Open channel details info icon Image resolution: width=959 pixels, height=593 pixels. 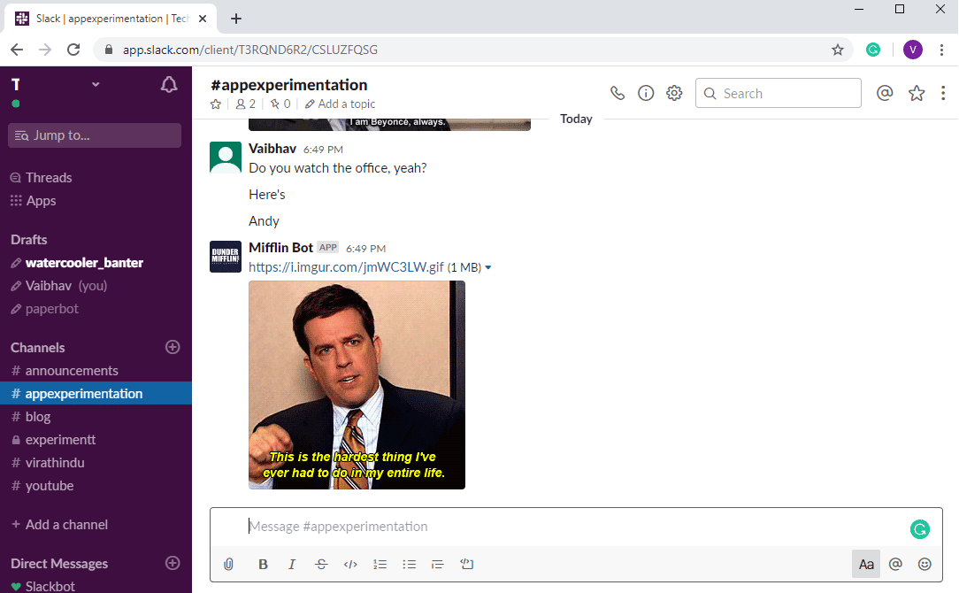coord(646,93)
